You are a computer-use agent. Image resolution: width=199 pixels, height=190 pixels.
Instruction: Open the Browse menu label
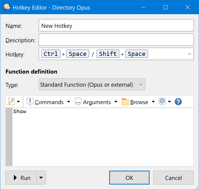point(139,102)
